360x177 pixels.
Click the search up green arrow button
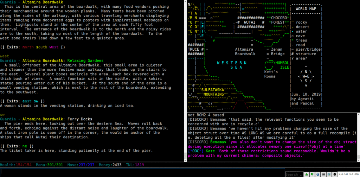tap(307, 175)
